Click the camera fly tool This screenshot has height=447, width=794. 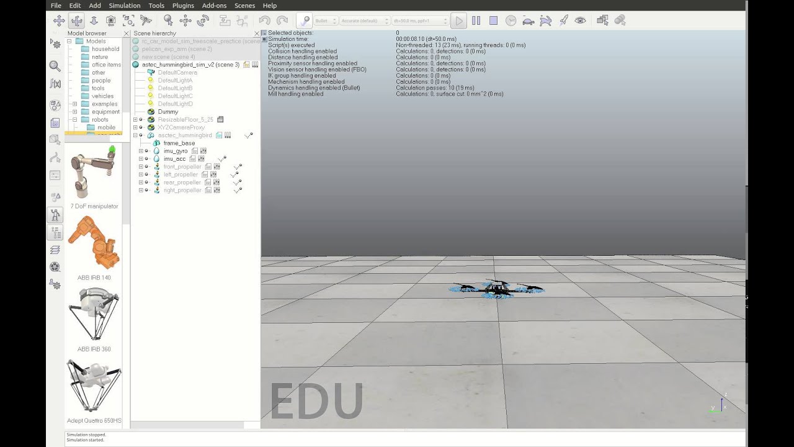point(146,20)
